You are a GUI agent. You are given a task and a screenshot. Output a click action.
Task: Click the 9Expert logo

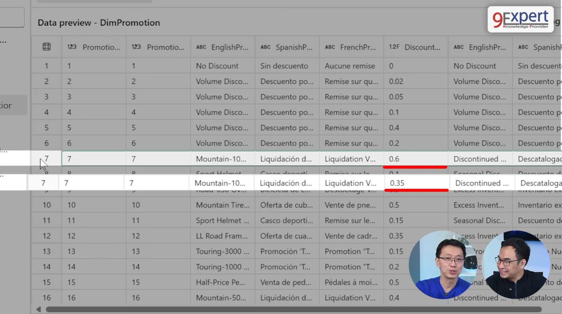pos(520,19)
